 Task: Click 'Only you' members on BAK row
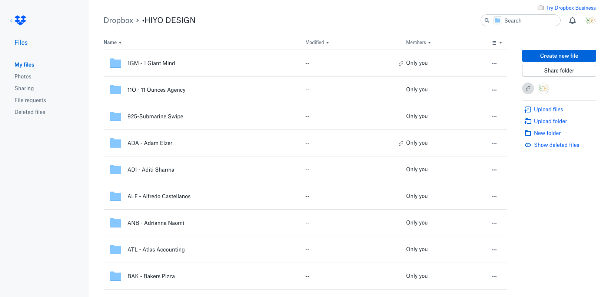point(417,276)
